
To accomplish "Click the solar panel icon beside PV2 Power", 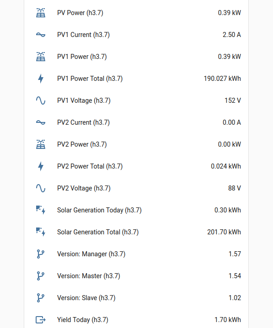I will pos(41,144).
